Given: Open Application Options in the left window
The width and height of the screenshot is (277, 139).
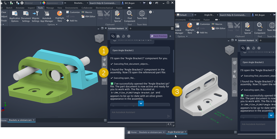Looking at the screenshot, I should pyautogui.click(x=15, y=16).
